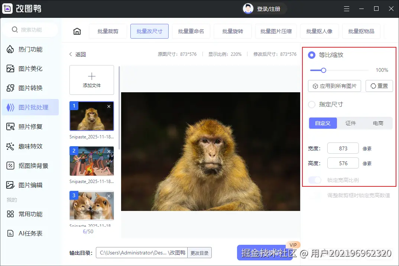Screen dimensions: 399x266
Task: Select the 证件 size preset tab
Action: pos(350,123)
